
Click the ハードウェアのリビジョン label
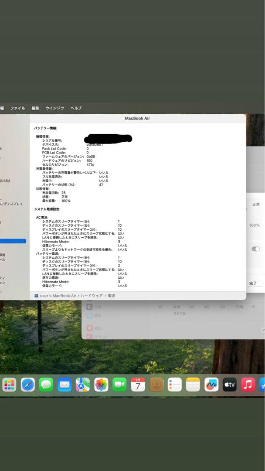click(61, 160)
